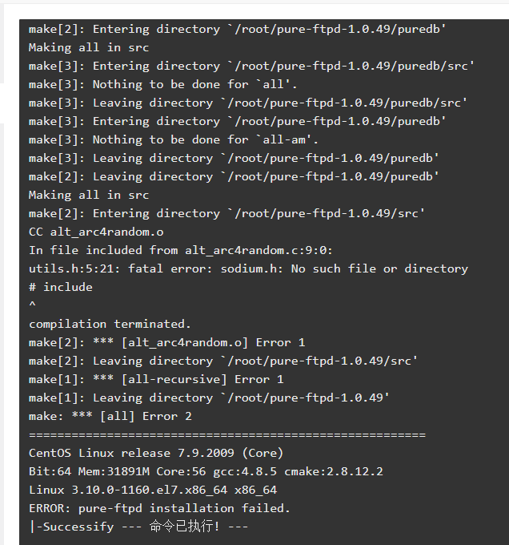Click the caret error pointer line
509x545 pixels.
[32, 305]
